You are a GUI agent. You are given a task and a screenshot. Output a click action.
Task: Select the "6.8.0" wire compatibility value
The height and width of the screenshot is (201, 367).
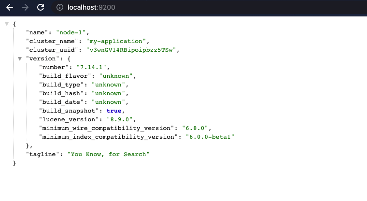[x=195, y=128]
